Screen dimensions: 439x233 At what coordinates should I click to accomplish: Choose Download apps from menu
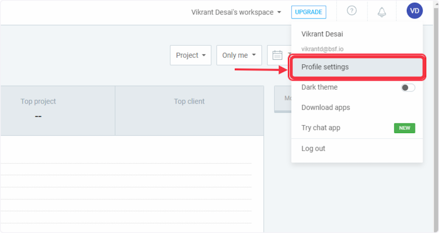click(x=325, y=108)
